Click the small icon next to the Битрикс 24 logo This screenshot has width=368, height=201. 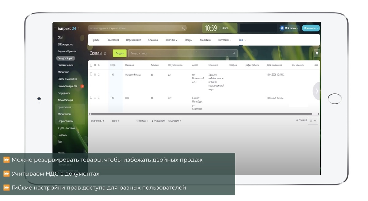79,28
